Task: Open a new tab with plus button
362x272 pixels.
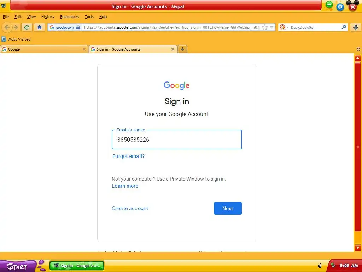Action: (182, 49)
